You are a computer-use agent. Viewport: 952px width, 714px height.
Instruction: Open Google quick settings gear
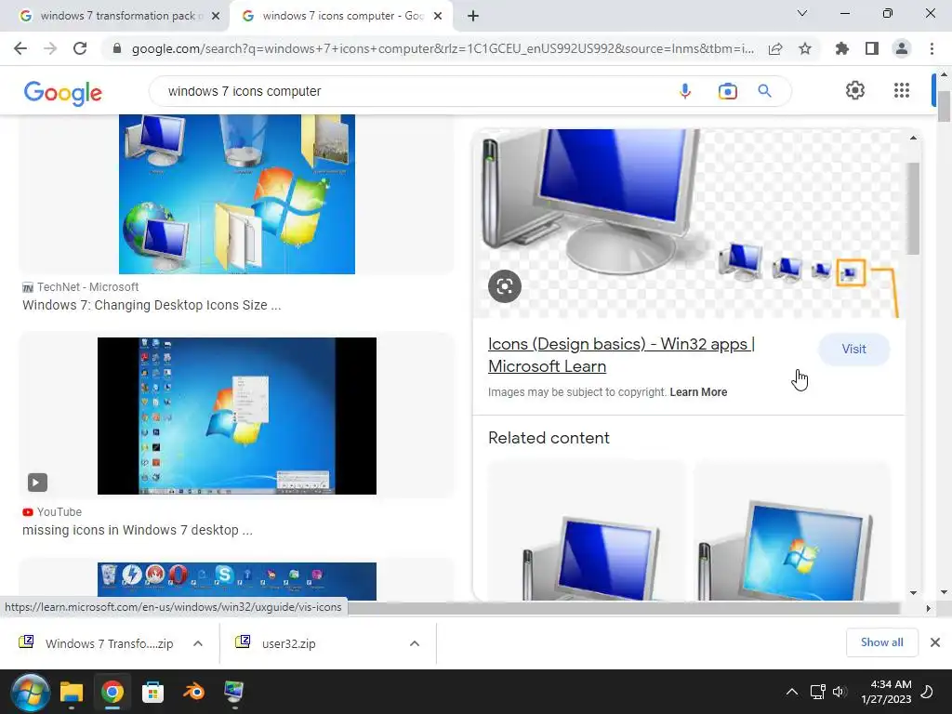[855, 90]
